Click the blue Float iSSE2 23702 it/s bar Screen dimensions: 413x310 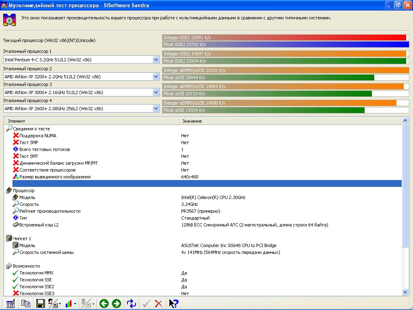286,44
